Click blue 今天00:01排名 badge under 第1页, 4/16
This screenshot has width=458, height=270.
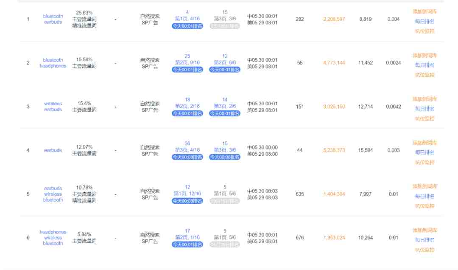click(187, 26)
